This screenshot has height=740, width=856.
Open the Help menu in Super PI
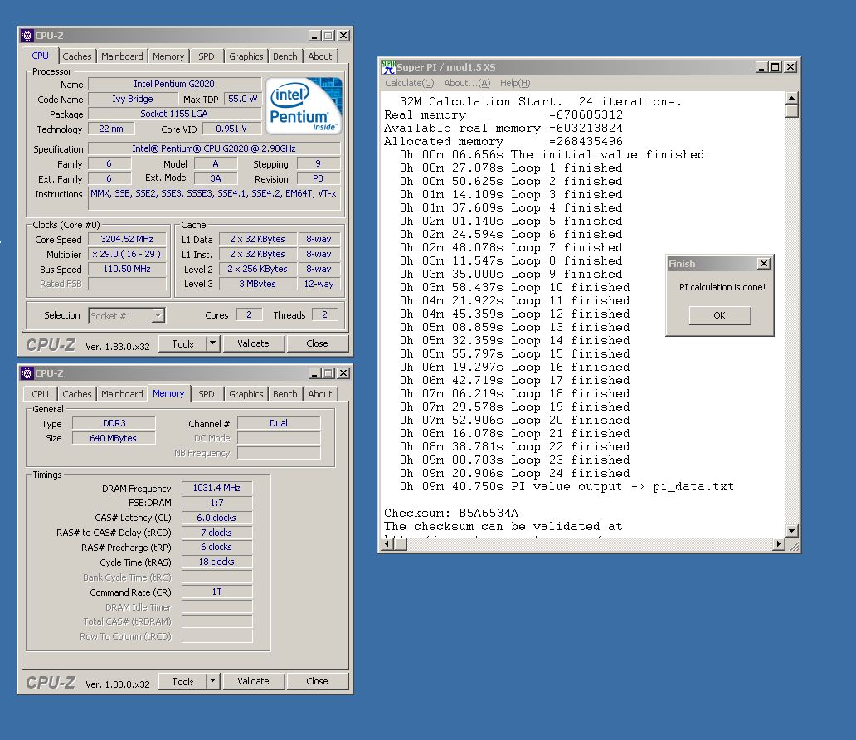click(515, 83)
